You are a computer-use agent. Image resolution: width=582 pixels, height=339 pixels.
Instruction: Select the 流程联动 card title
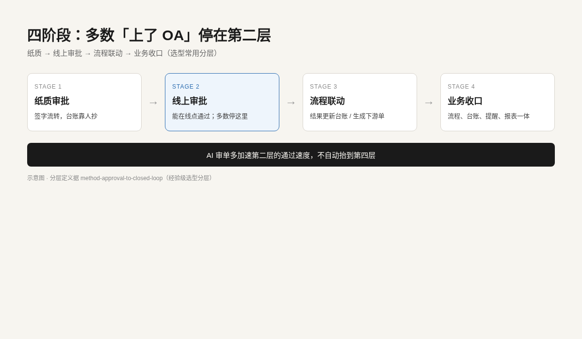point(327,101)
